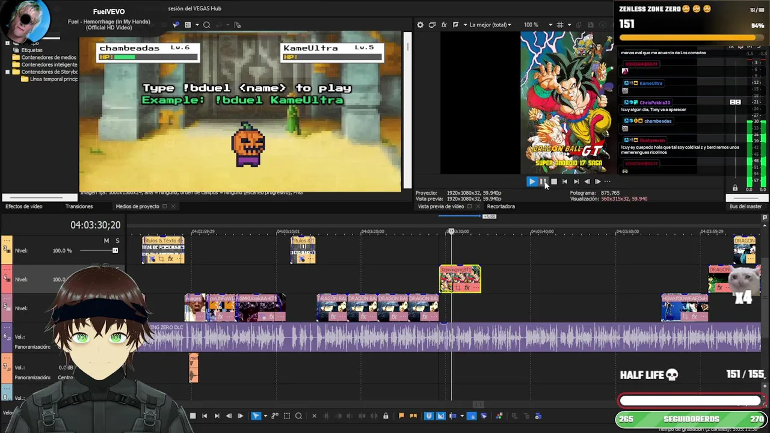The height and width of the screenshot is (433, 770).
Task: Click split-screen view icon in preview
Action: 455,25
